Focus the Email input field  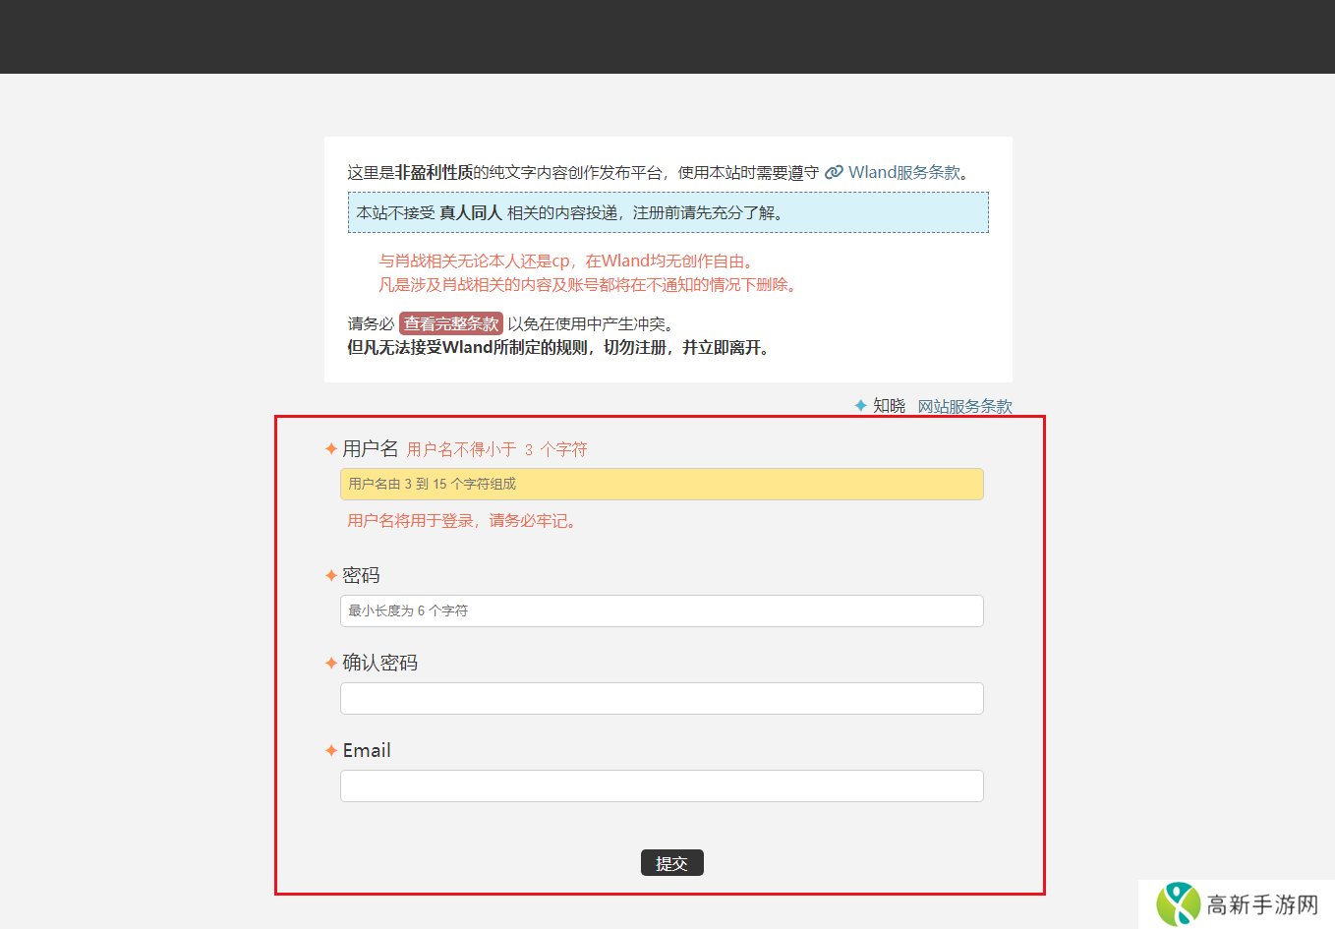tap(662, 785)
